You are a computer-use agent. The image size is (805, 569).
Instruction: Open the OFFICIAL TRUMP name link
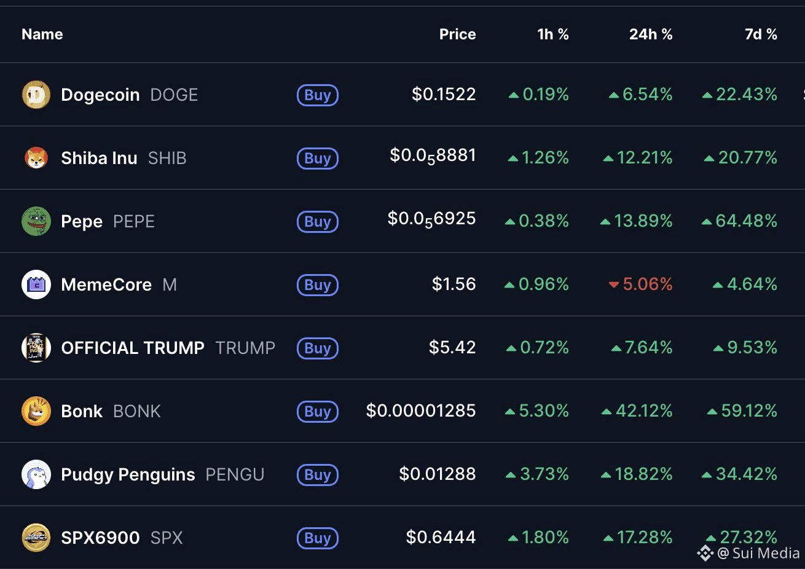133,348
